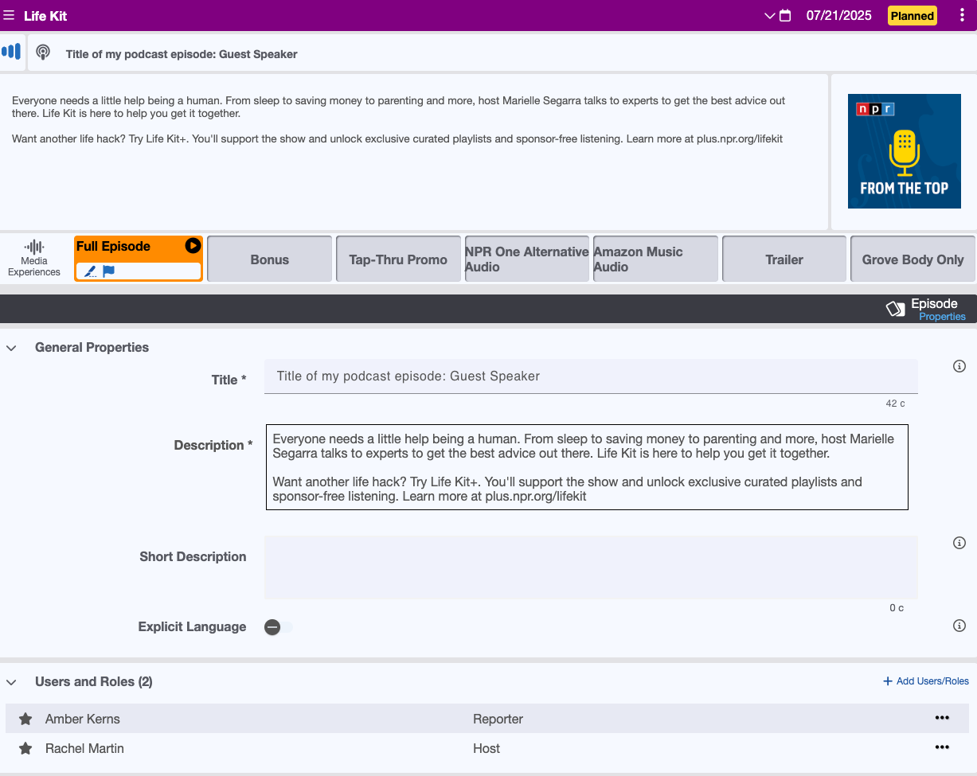This screenshot has height=776, width=977.
Task: Click the Properties link under Episode
Action: click(x=942, y=317)
